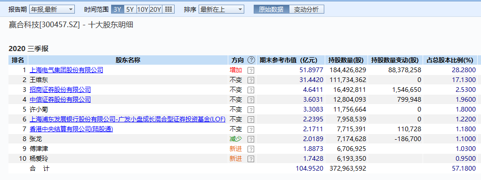Click market value 51.8977

point(312,70)
